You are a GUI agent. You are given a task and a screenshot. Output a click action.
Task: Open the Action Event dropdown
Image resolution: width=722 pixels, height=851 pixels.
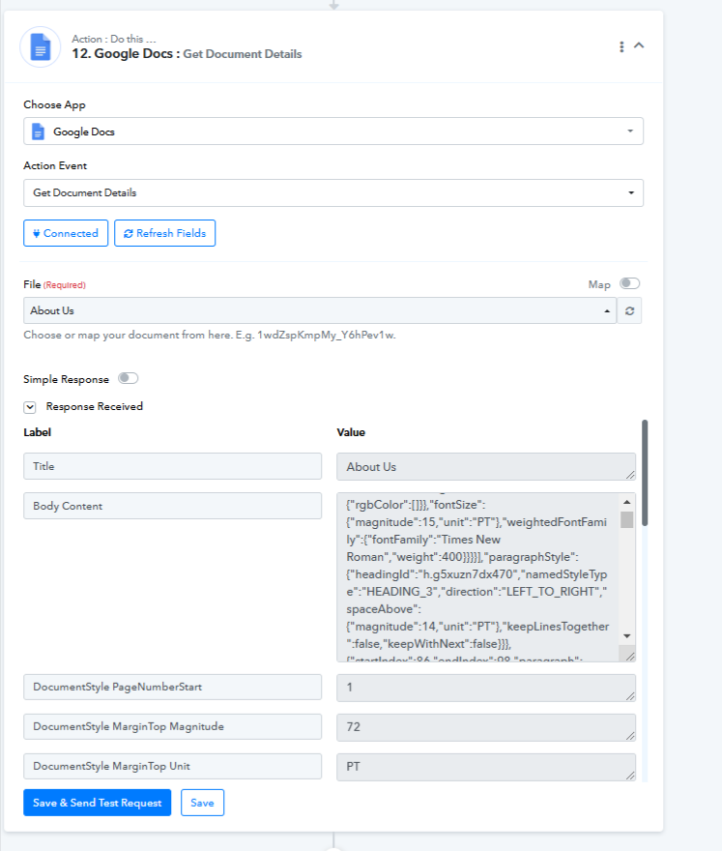point(333,192)
